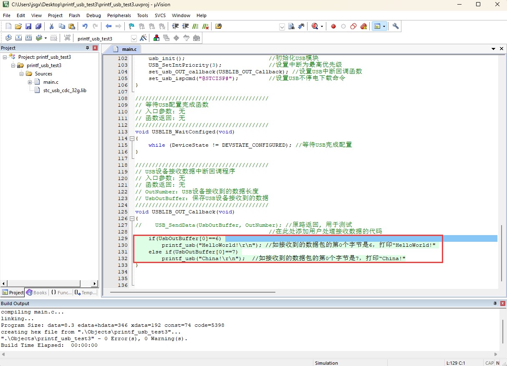
Task: Open the File menu
Action: click(7, 15)
